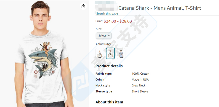Click the Crew Neck value text
The height and width of the screenshot is (107, 219).
pyautogui.click(x=139, y=85)
